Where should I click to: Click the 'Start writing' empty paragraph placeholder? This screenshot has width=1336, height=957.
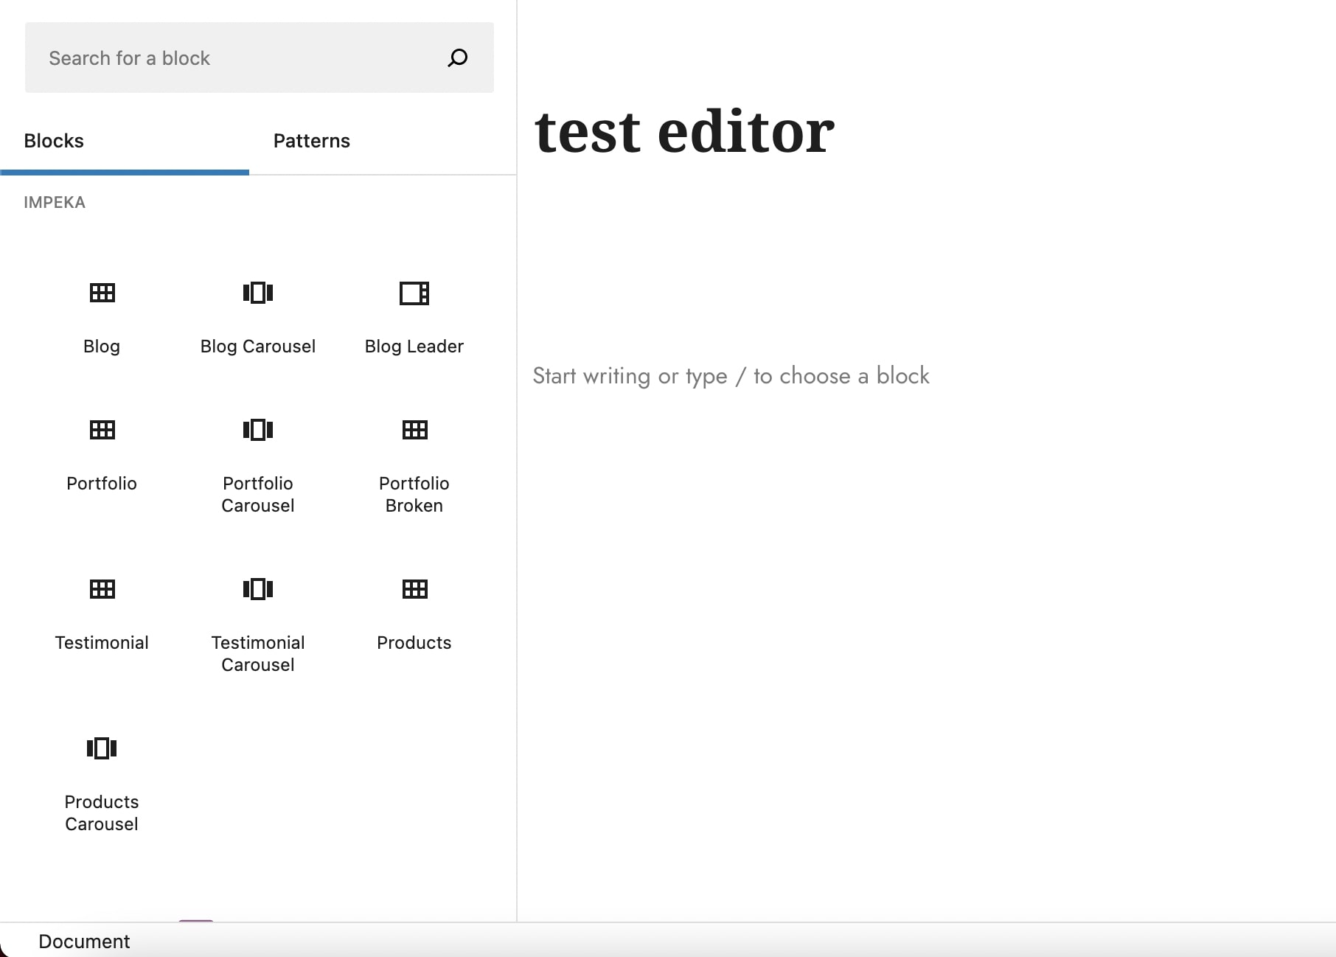[730, 376]
